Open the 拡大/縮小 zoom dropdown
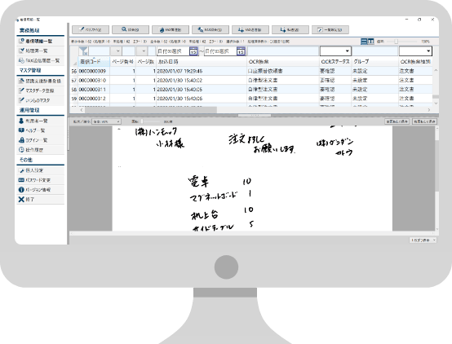The width and height of the screenshot is (452, 344). coord(106,121)
